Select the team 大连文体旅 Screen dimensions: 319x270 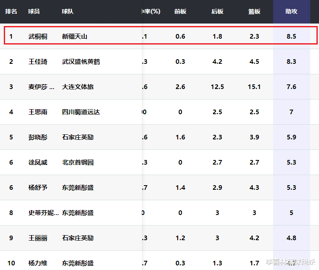click(78, 87)
